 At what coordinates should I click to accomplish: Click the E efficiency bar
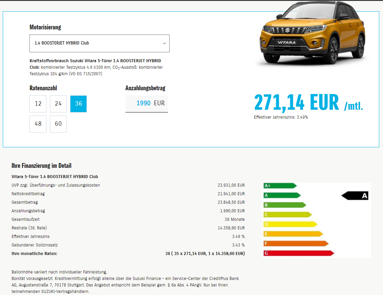click(293, 234)
